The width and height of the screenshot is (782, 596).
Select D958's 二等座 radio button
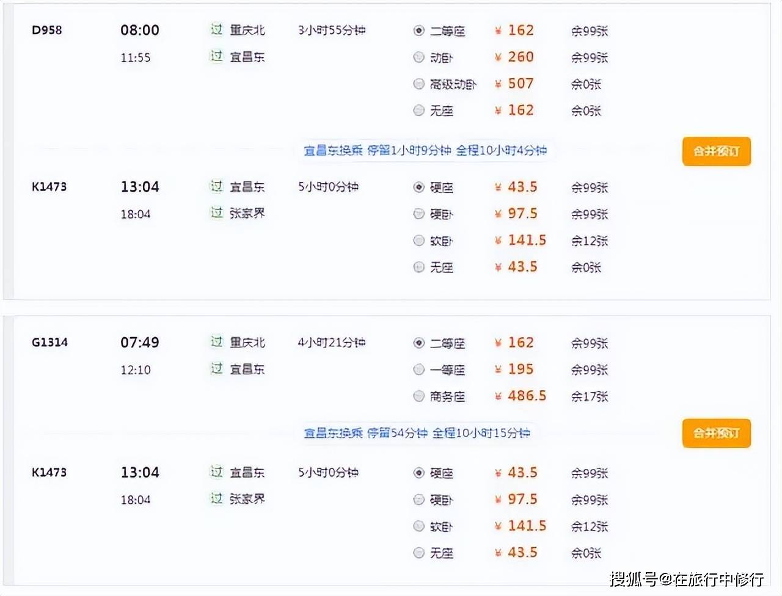(418, 31)
